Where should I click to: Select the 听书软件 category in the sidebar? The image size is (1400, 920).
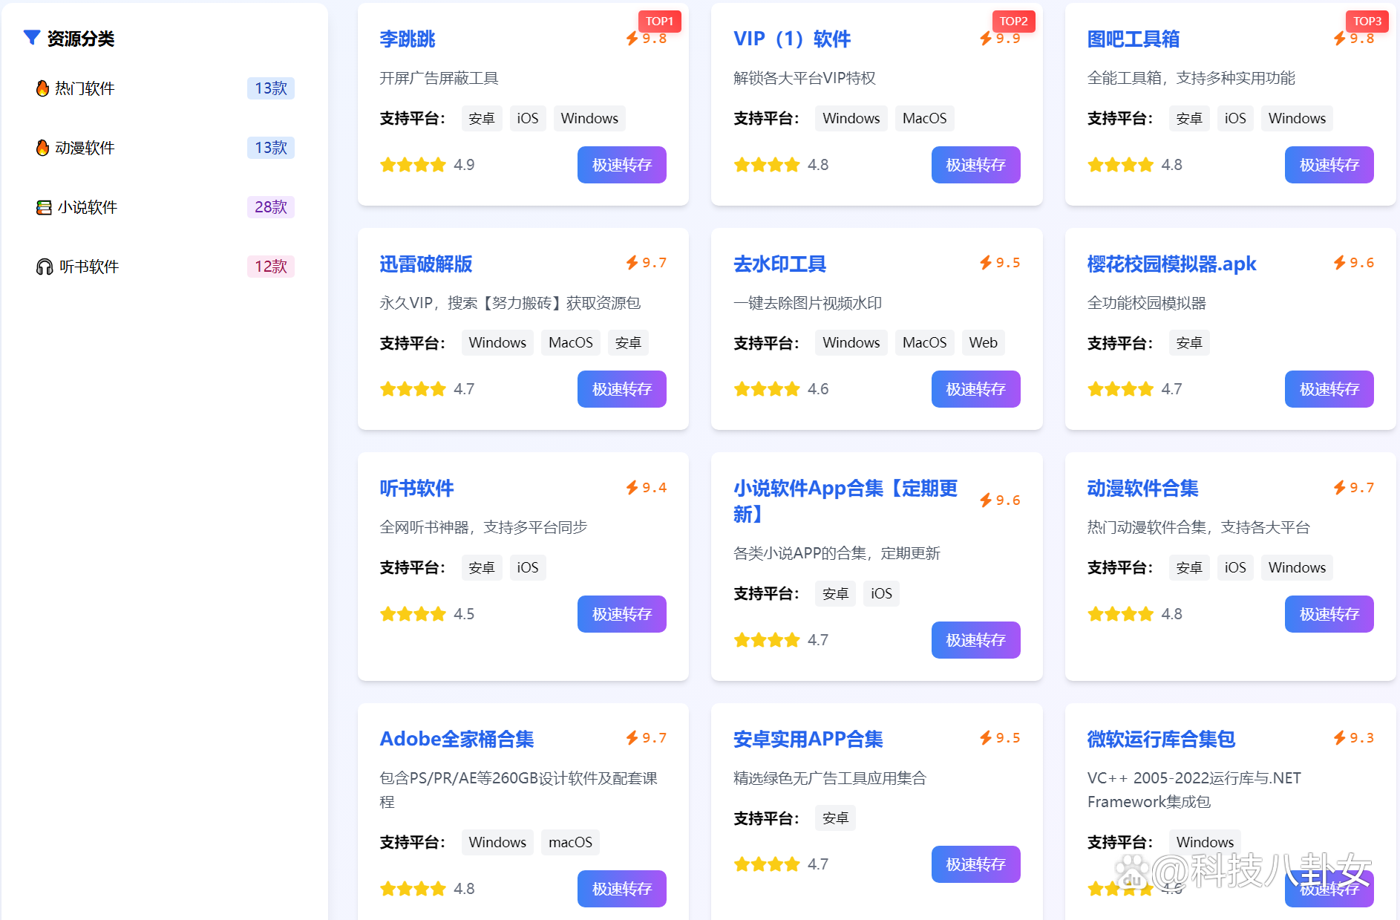[x=88, y=266]
